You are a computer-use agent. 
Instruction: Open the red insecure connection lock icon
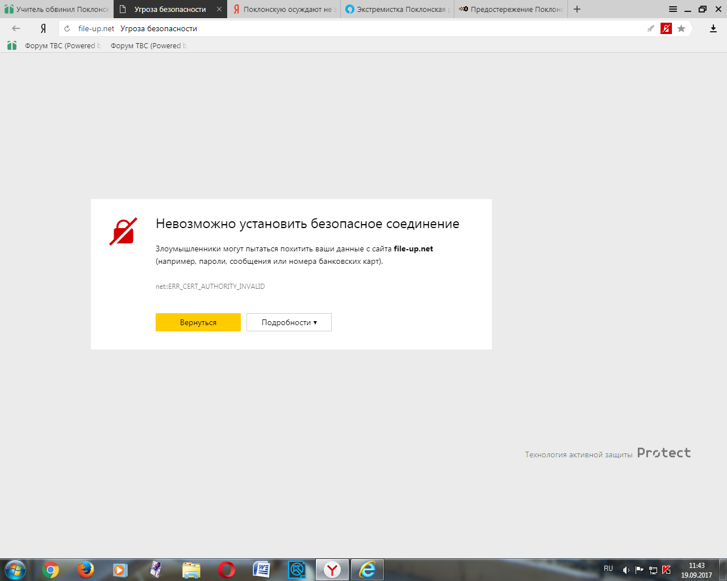click(x=666, y=28)
